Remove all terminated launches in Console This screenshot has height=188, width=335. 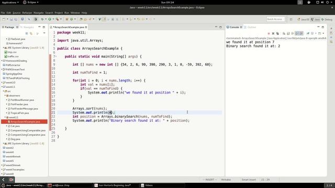tap(277, 33)
